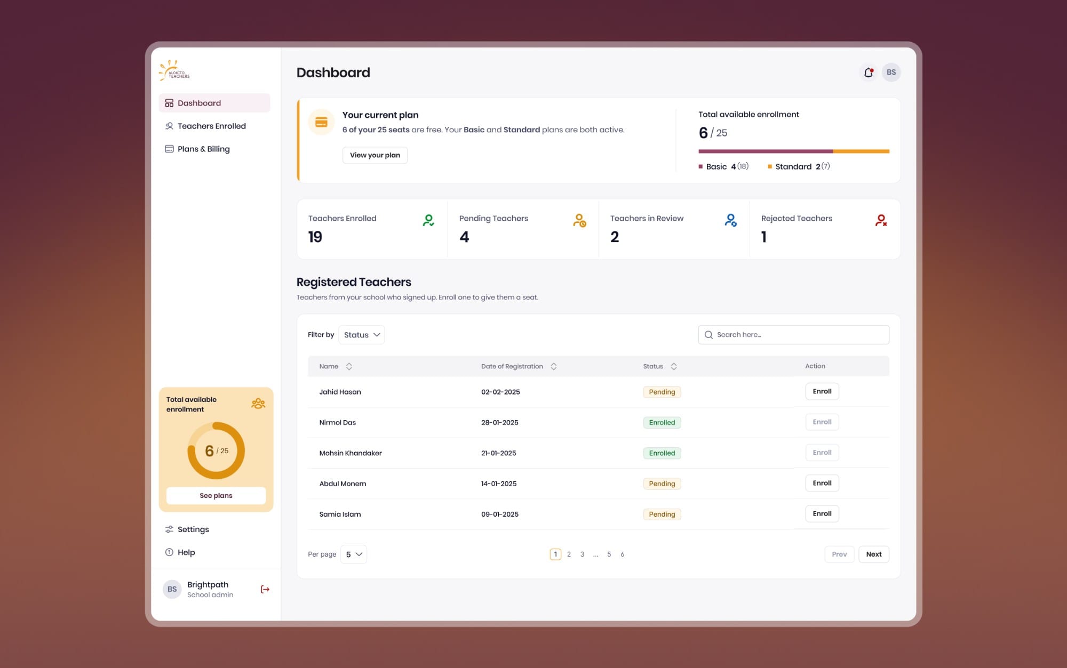Click the Teachers Enrolled green user icon
Screen dimensions: 1067x668
point(428,220)
